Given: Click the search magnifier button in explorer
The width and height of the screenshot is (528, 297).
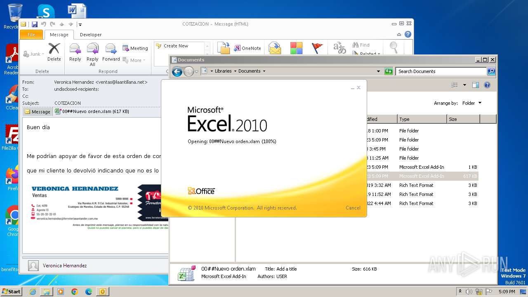Looking at the screenshot, I should click(x=491, y=71).
